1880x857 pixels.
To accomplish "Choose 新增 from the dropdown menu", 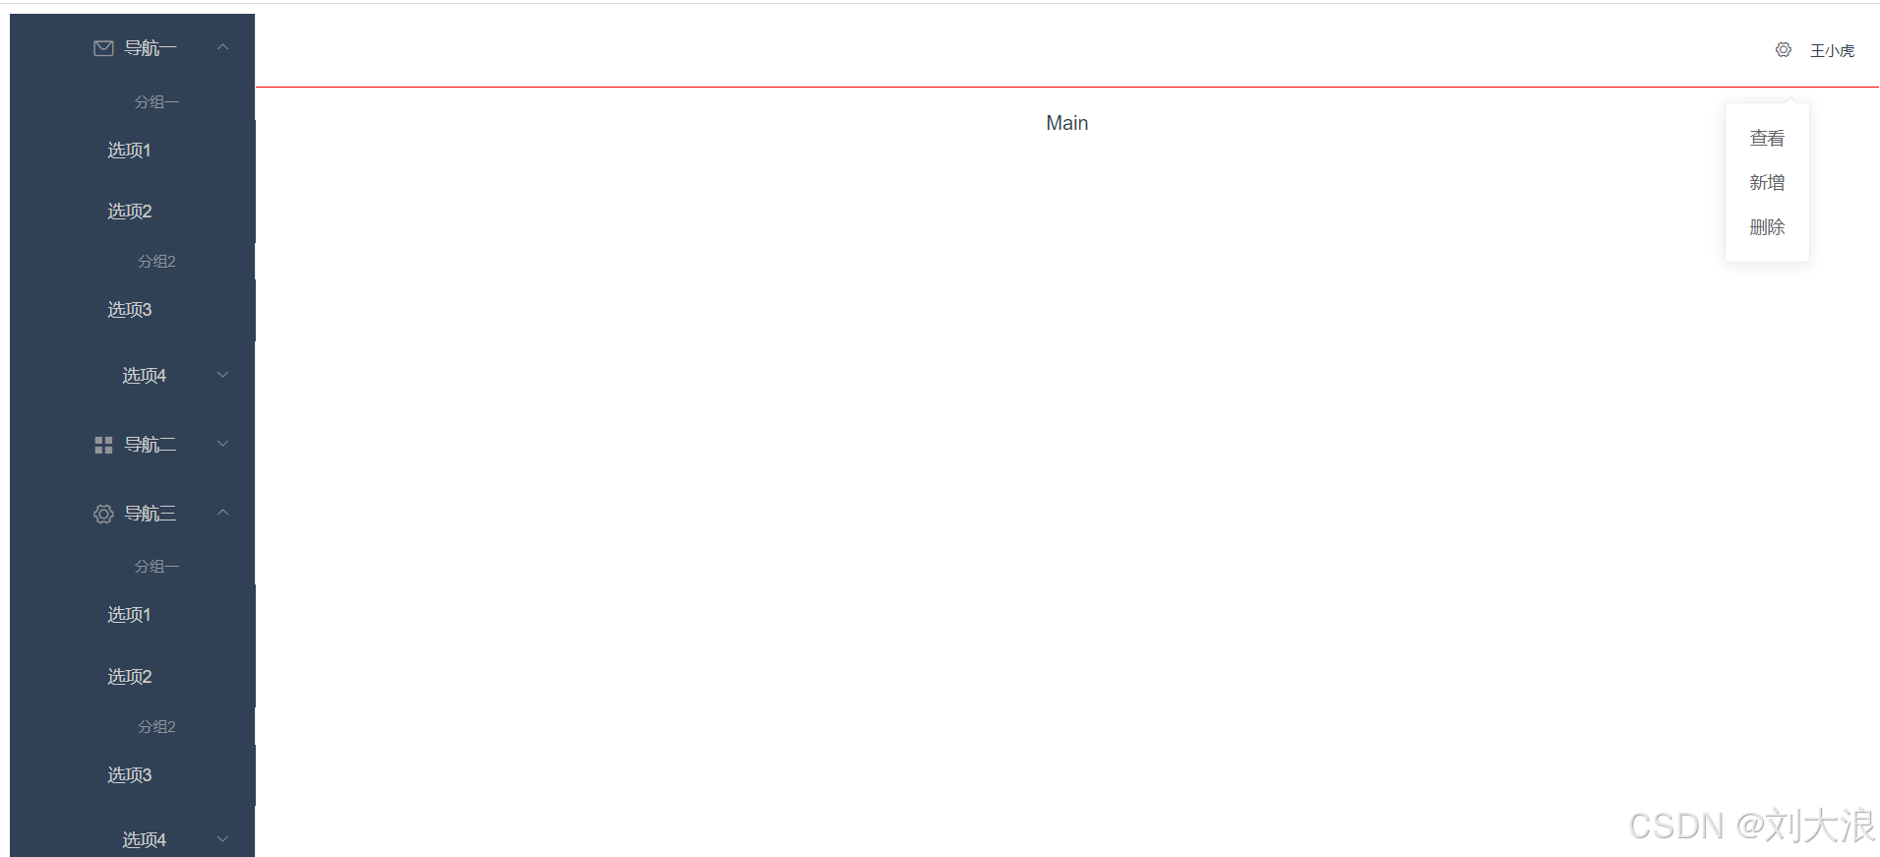I will pyautogui.click(x=1767, y=182).
